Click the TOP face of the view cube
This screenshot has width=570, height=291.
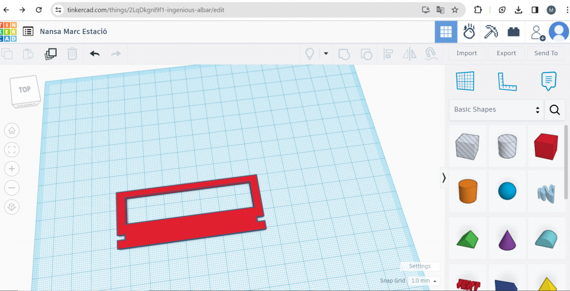tap(24, 90)
